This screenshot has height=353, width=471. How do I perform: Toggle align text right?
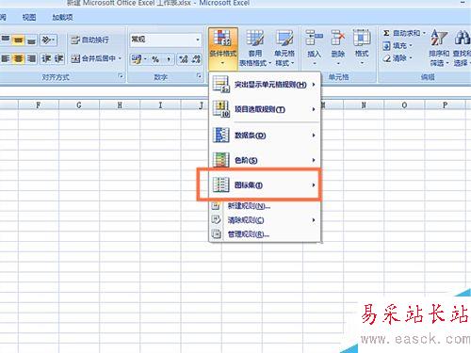tap(31, 58)
